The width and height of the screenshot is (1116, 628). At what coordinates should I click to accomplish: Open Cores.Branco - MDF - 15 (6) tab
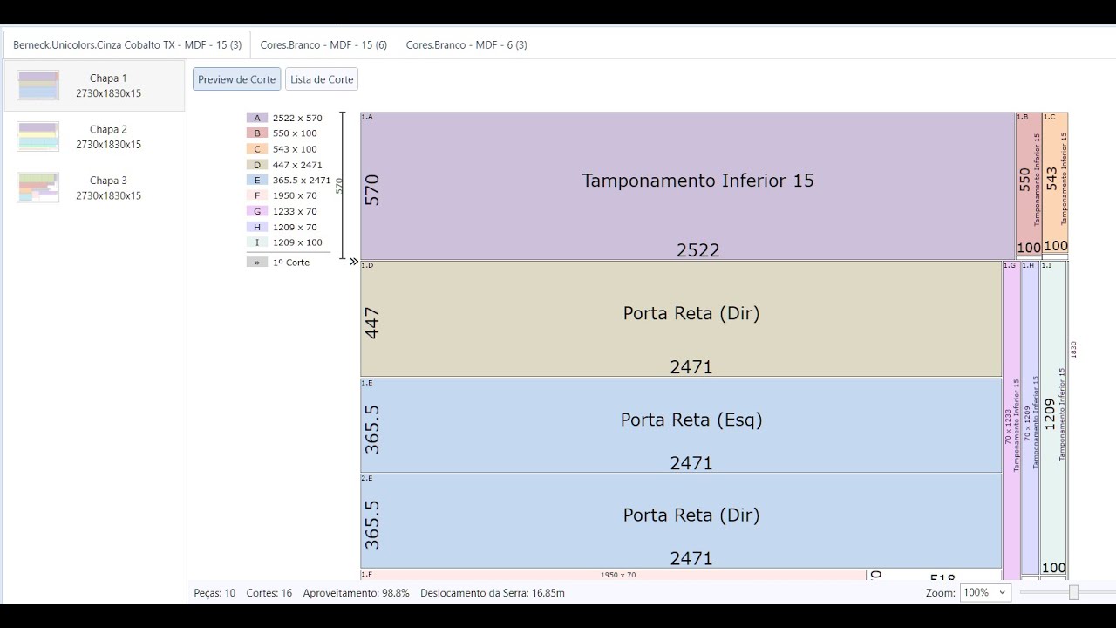[323, 44]
